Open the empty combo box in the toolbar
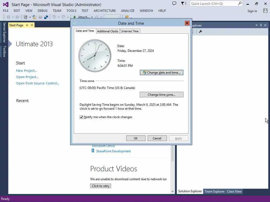270x202 pixels. (112, 17)
